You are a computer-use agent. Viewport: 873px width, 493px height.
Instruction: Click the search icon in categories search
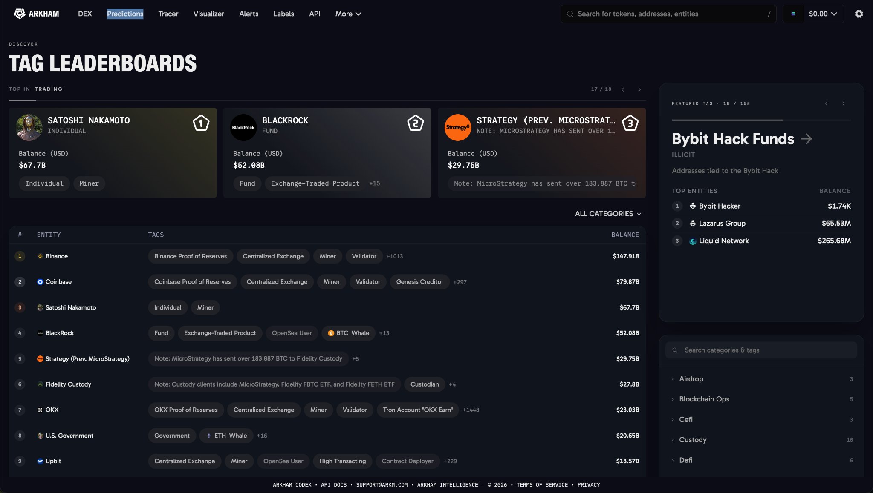675,350
